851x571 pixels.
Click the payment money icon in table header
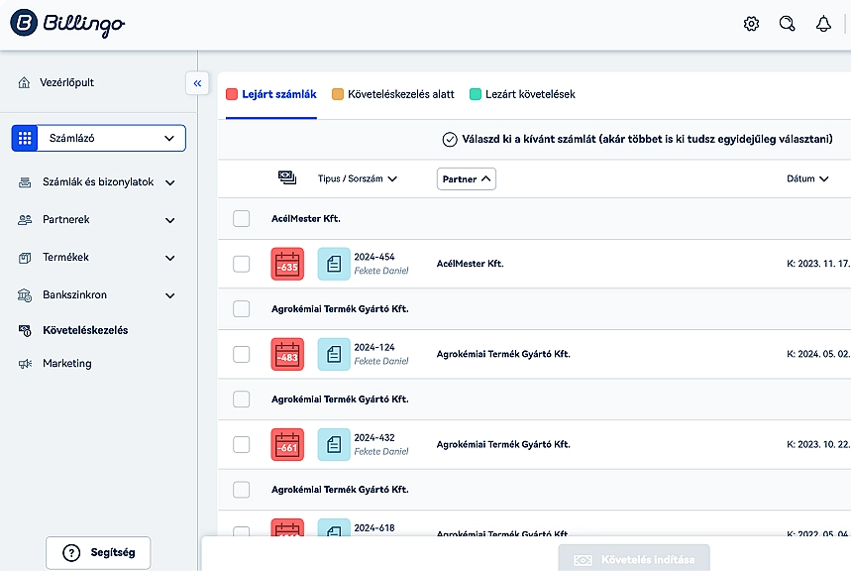[x=287, y=177]
